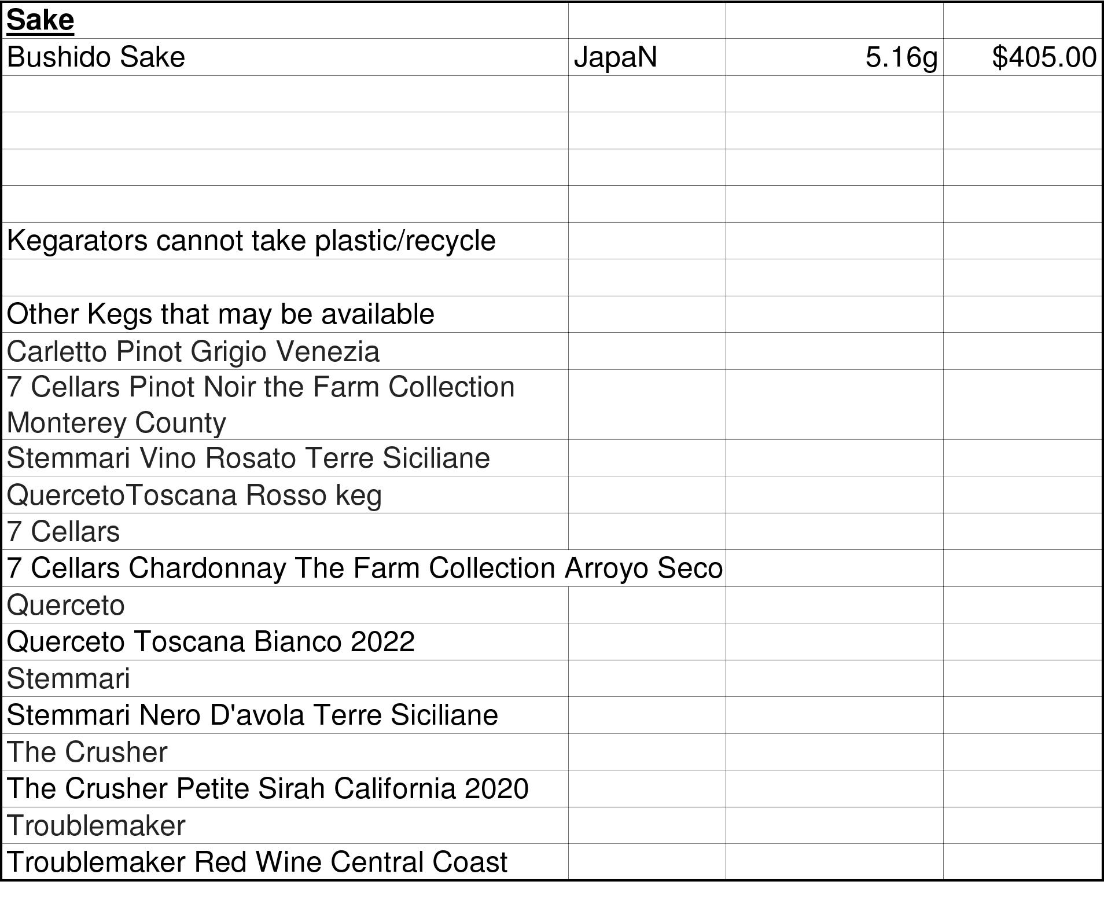Click 7 Cellars Chardonnay Arroyo Seco entry

pos(365,568)
